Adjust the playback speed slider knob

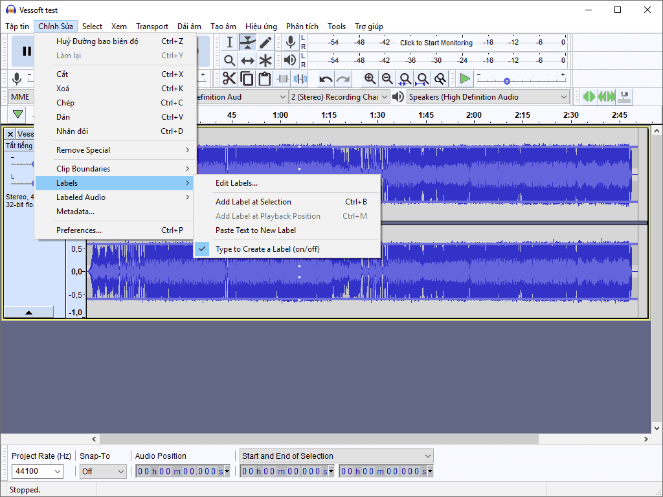[x=506, y=81]
